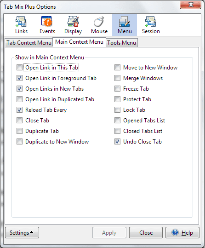The height and width of the screenshot is (248, 205).
Task: Switch to the Tools Menu tab
Action: pyautogui.click(x=122, y=43)
